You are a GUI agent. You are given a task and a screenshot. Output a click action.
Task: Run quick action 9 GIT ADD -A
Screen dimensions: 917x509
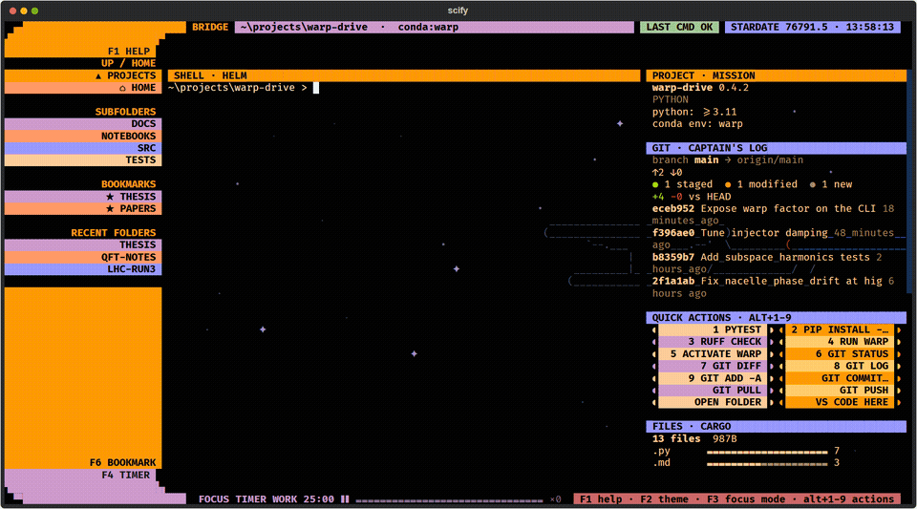pos(713,378)
